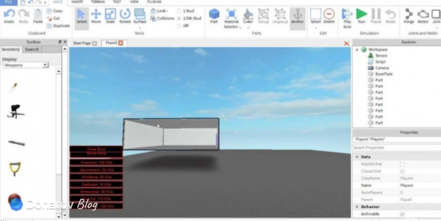Toggle Collisions option
The width and height of the screenshot is (441, 221).
[x=163, y=18]
